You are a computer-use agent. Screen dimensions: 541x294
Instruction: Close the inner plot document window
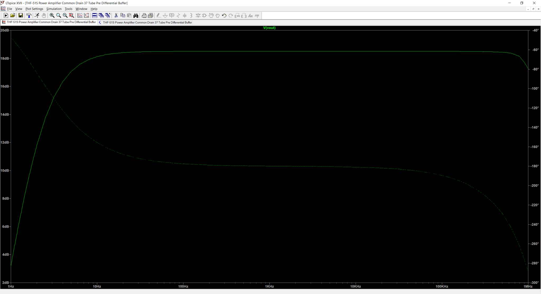coord(538,9)
